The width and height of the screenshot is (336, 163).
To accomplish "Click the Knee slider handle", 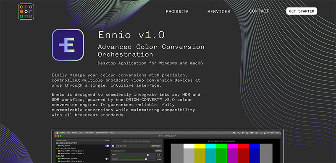I will click(x=148, y=155).
